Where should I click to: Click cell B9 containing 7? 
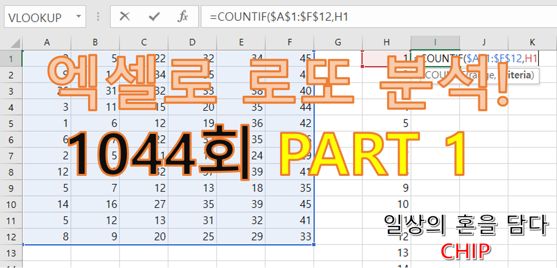pyautogui.click(x=95, y=188)
